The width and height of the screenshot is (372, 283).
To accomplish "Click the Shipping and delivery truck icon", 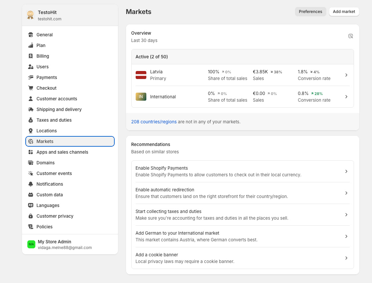I will click(x=31, y=109).
